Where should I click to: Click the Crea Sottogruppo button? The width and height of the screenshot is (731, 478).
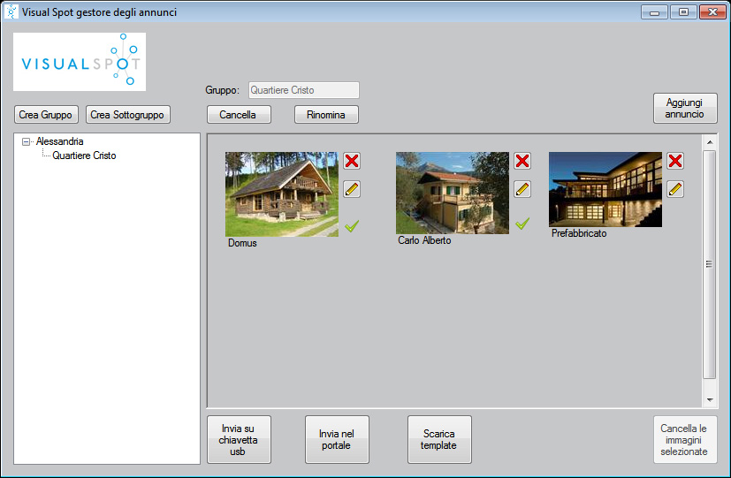[127, 115]
